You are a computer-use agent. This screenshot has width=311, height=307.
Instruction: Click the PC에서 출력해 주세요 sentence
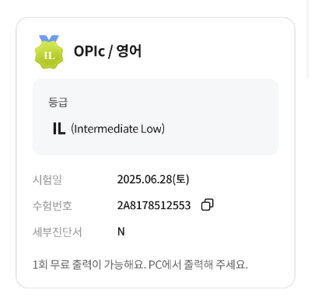click(198, 264)
